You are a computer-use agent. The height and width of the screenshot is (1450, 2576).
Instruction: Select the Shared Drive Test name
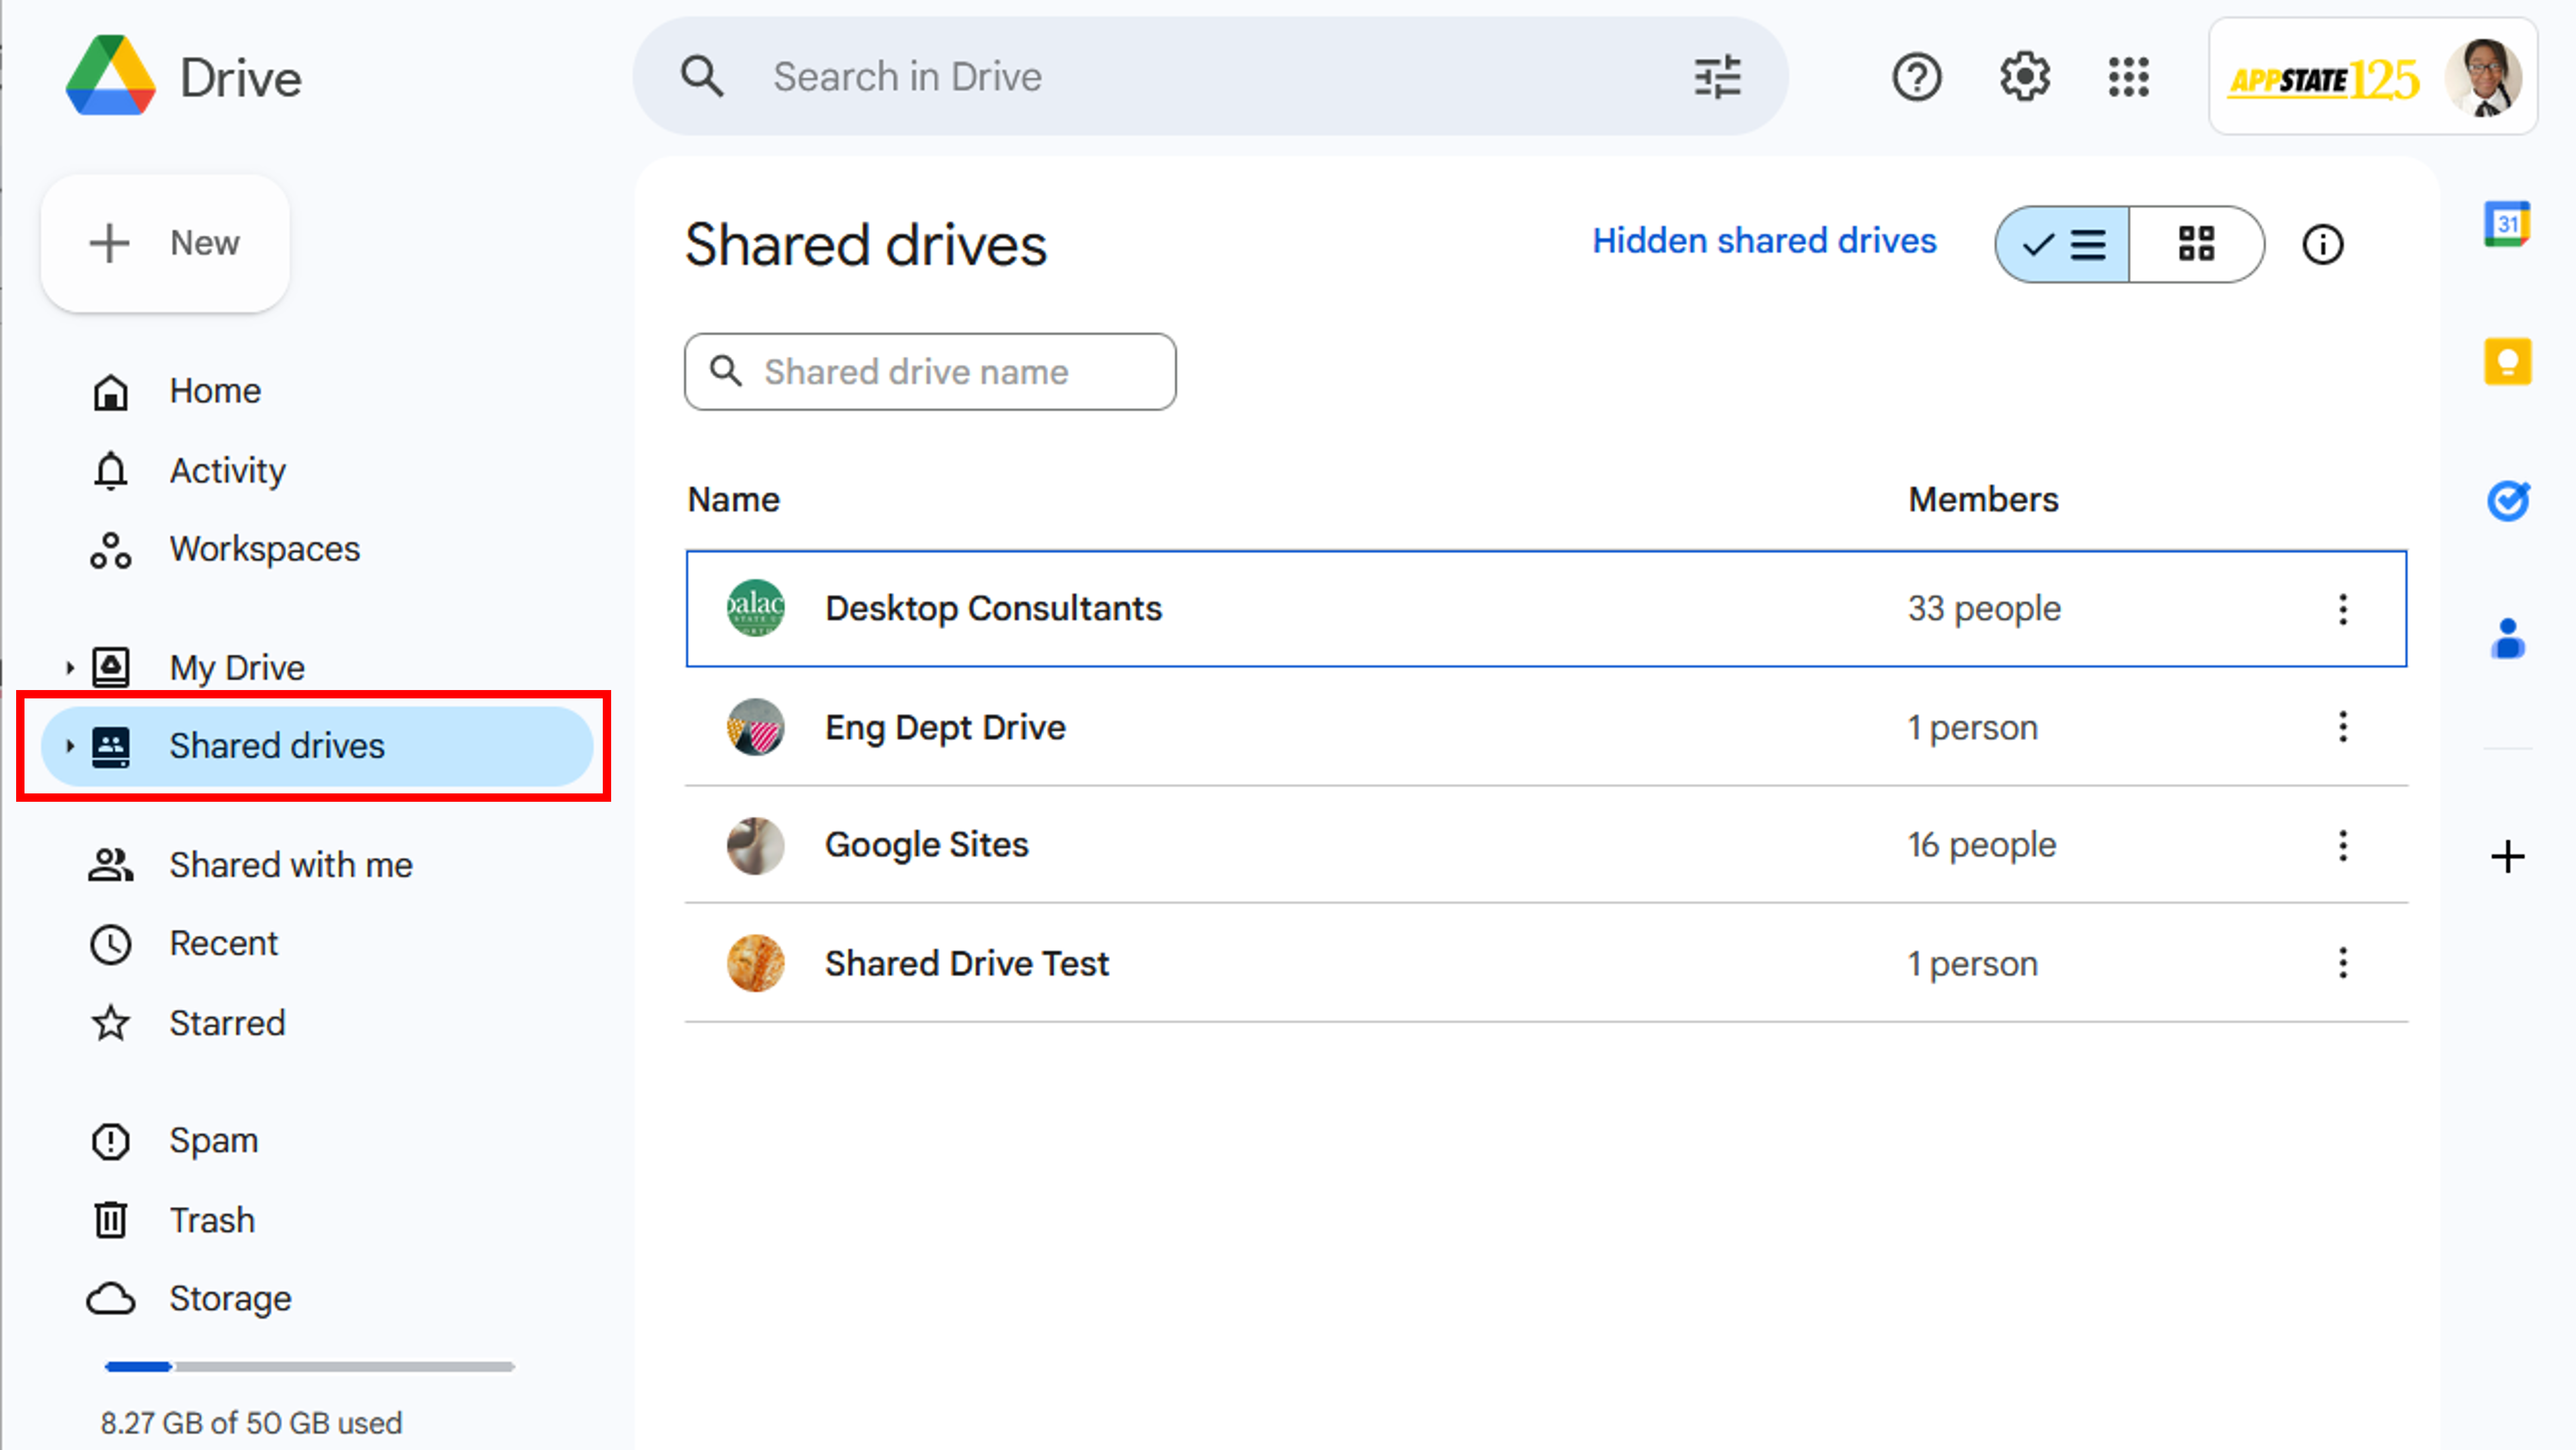pos(967,963)
